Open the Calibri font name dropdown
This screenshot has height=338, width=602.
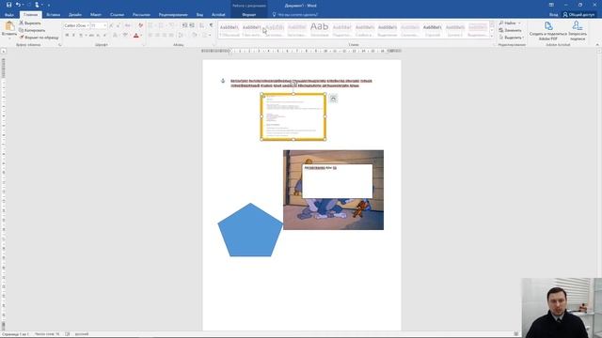[x=87, y=25]
